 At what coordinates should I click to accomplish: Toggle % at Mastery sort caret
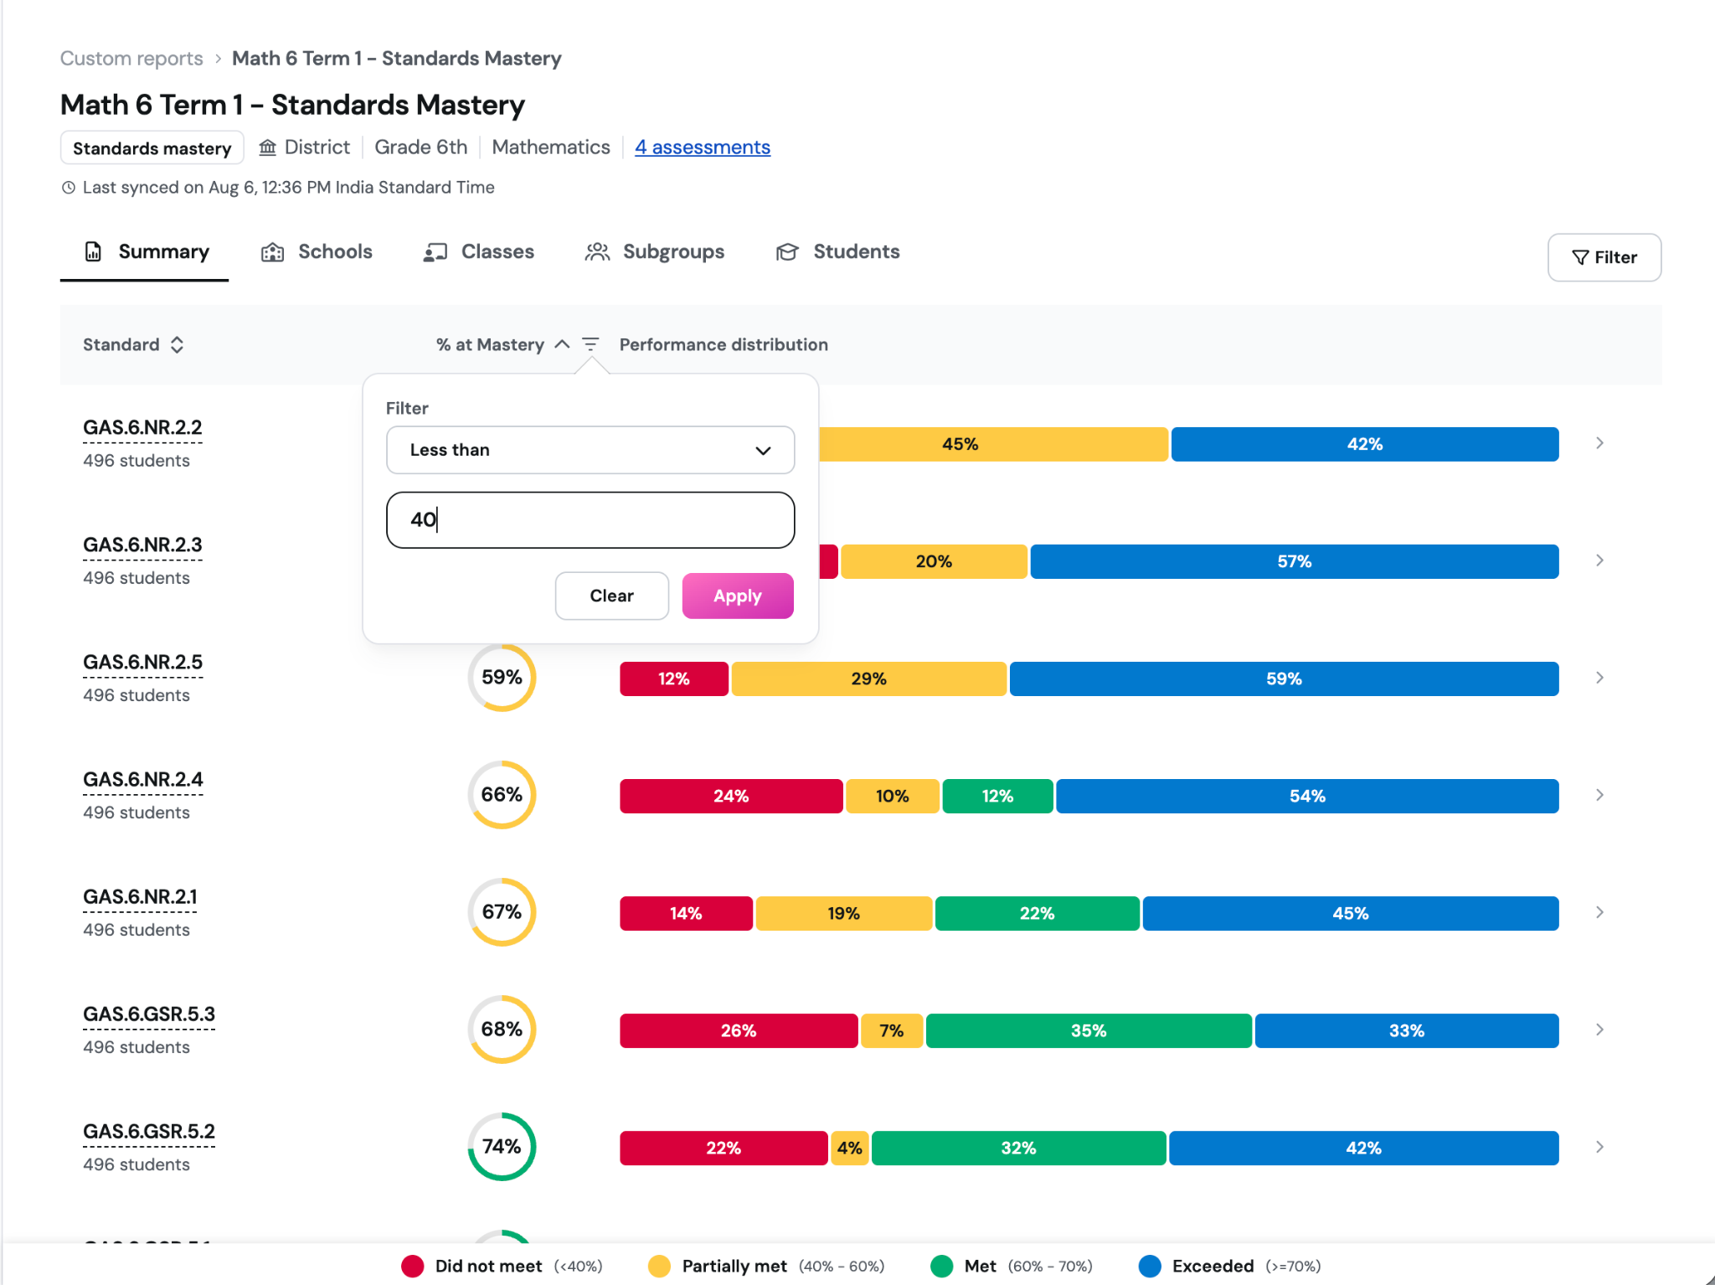point(563,344)
